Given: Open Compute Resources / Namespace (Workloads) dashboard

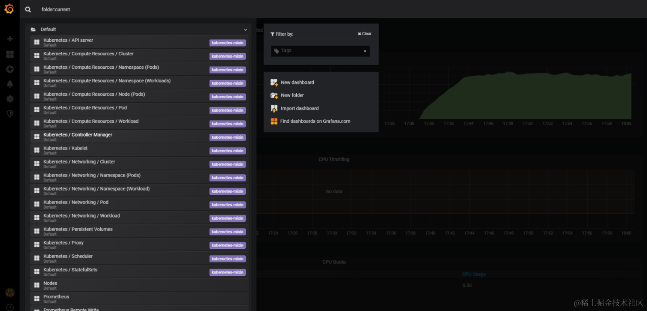Looking at the screenshot, I should coord(139,83).
